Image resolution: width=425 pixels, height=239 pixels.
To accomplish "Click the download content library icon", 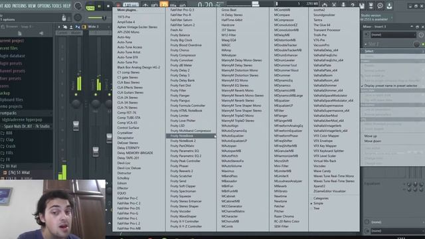I will pos(389,5).
